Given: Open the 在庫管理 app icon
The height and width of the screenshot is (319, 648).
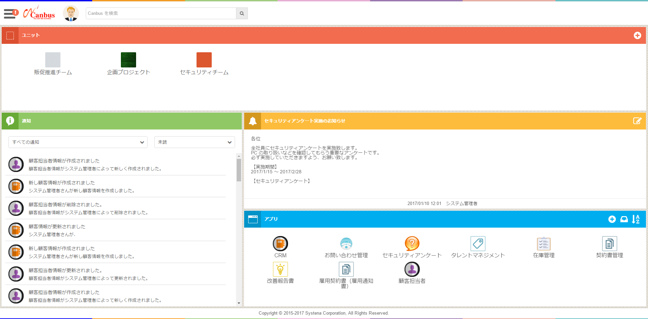Looking at the screenshot, I should pos(543,243).
